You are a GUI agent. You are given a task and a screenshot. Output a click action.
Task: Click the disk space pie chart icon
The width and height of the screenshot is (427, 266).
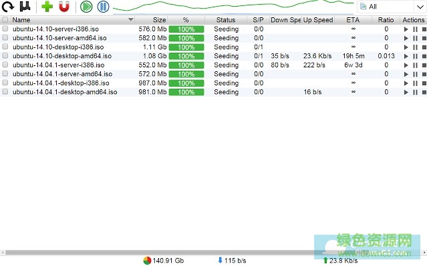point(147,261)
